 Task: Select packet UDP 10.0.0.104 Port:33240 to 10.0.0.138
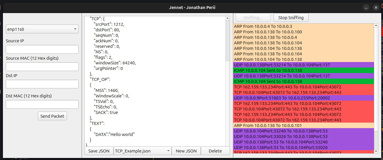pyautogui.click(x=304, y=131)
